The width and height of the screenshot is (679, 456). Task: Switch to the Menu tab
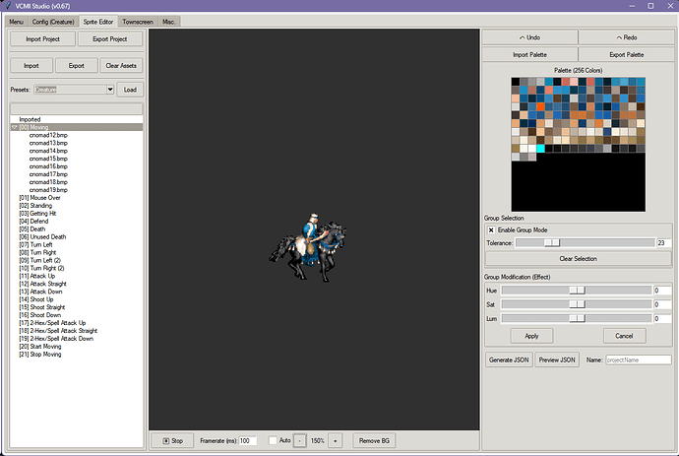tap(17, 22)
